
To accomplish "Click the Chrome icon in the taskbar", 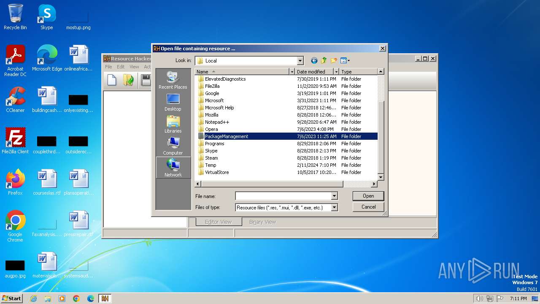I will (76, 299).
